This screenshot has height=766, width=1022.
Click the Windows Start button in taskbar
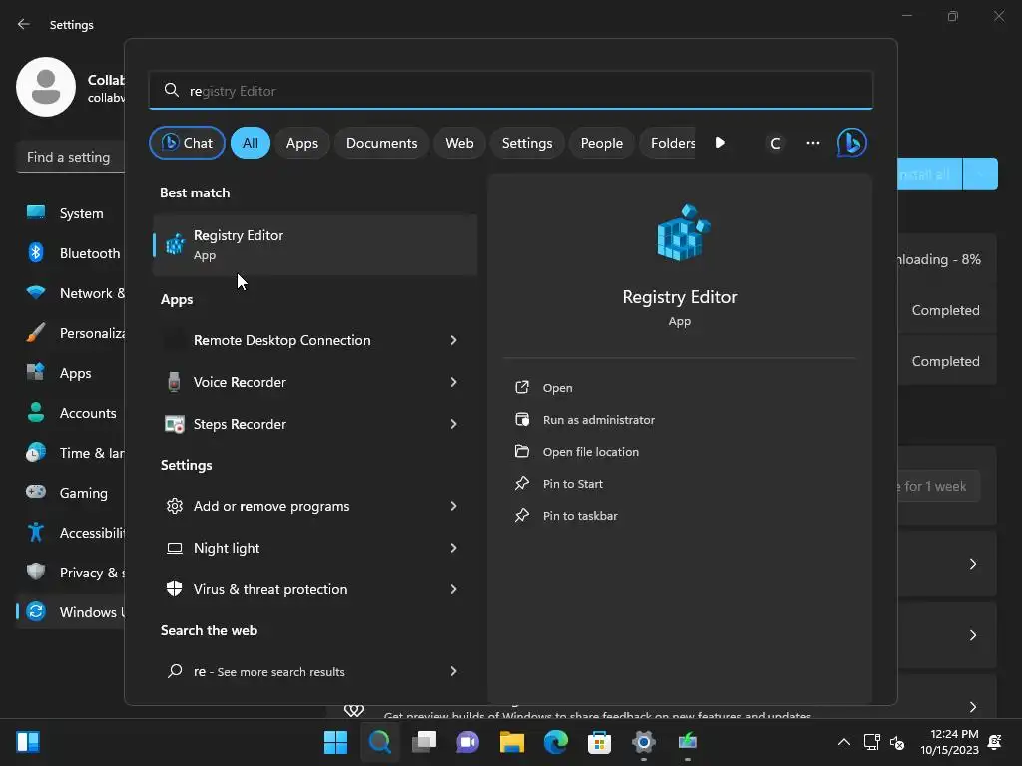click(335, 741)
